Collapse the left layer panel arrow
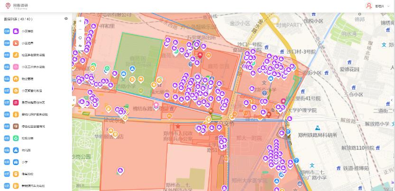The image size is (395, 191). click(74, 100)
